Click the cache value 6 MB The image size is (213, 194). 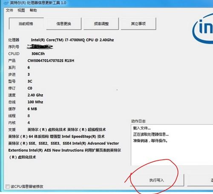[32, 109]
